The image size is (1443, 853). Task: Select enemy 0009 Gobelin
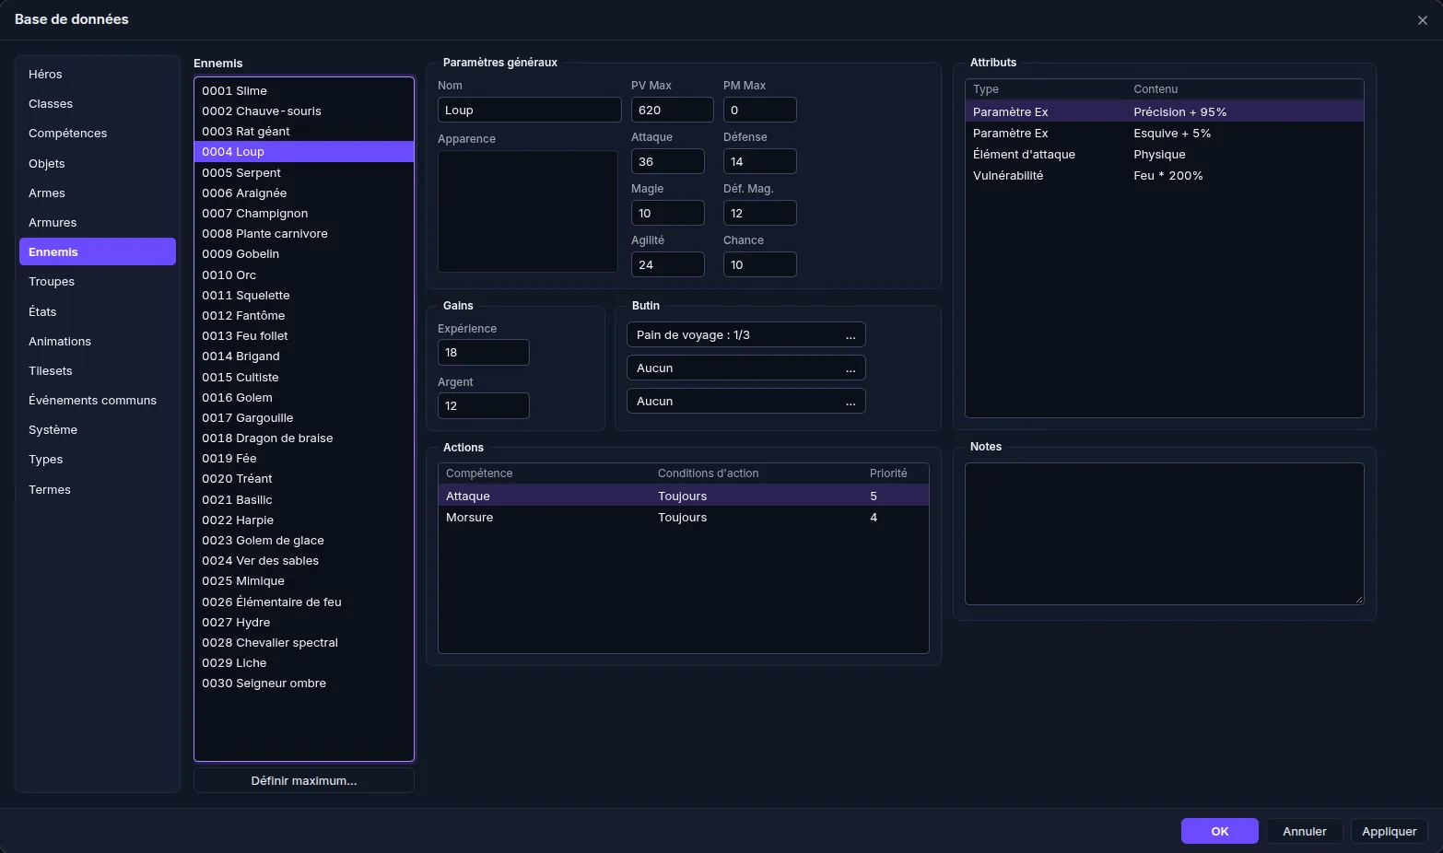[304, 253]
